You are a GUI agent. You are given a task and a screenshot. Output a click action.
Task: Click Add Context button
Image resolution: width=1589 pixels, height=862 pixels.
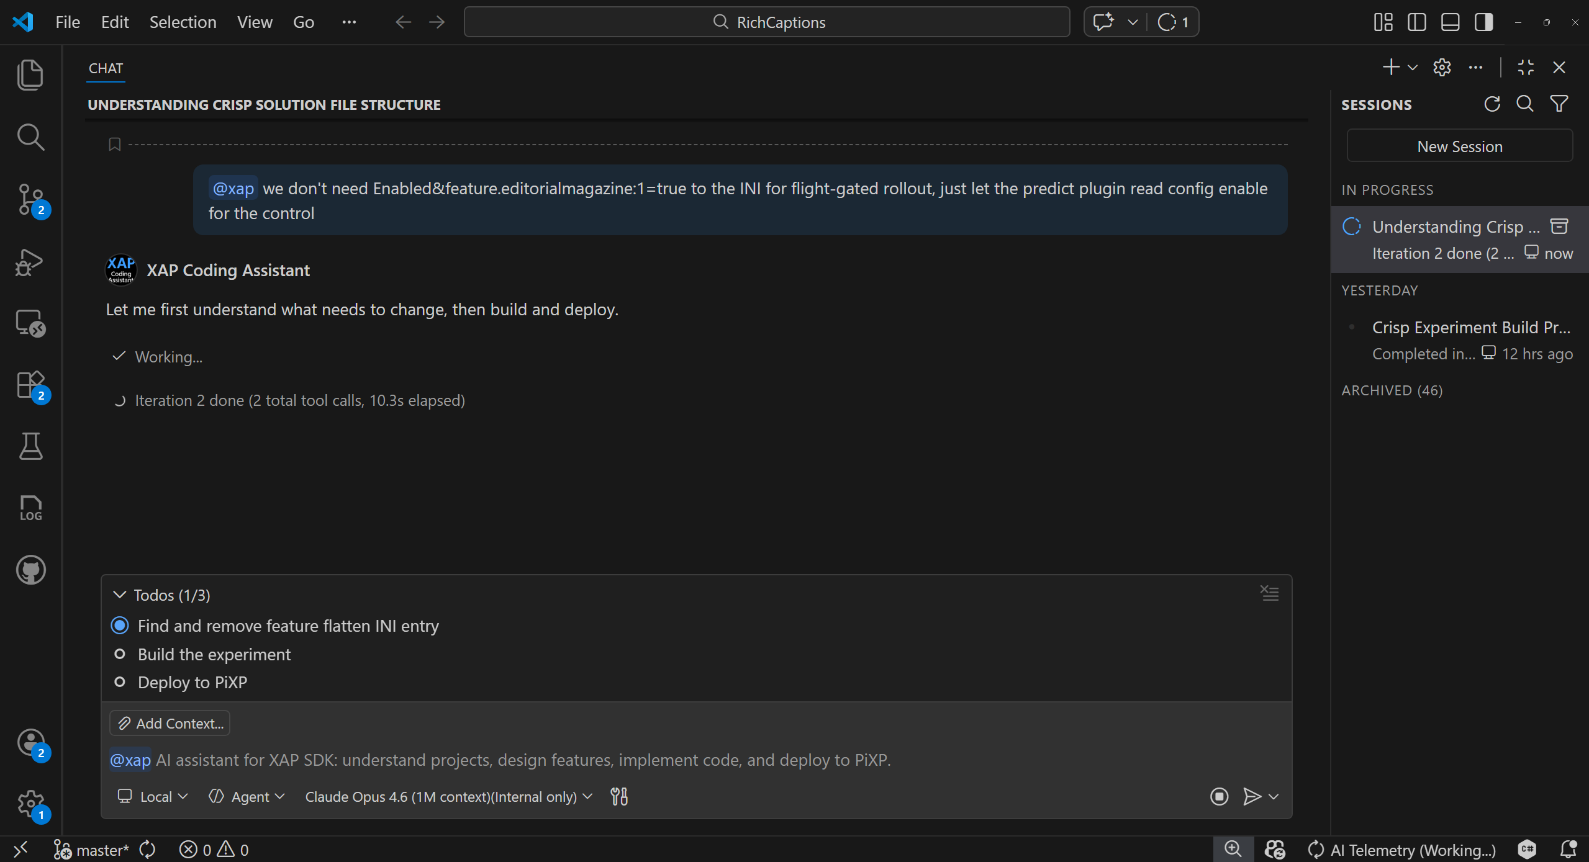[x=170, y=723]
